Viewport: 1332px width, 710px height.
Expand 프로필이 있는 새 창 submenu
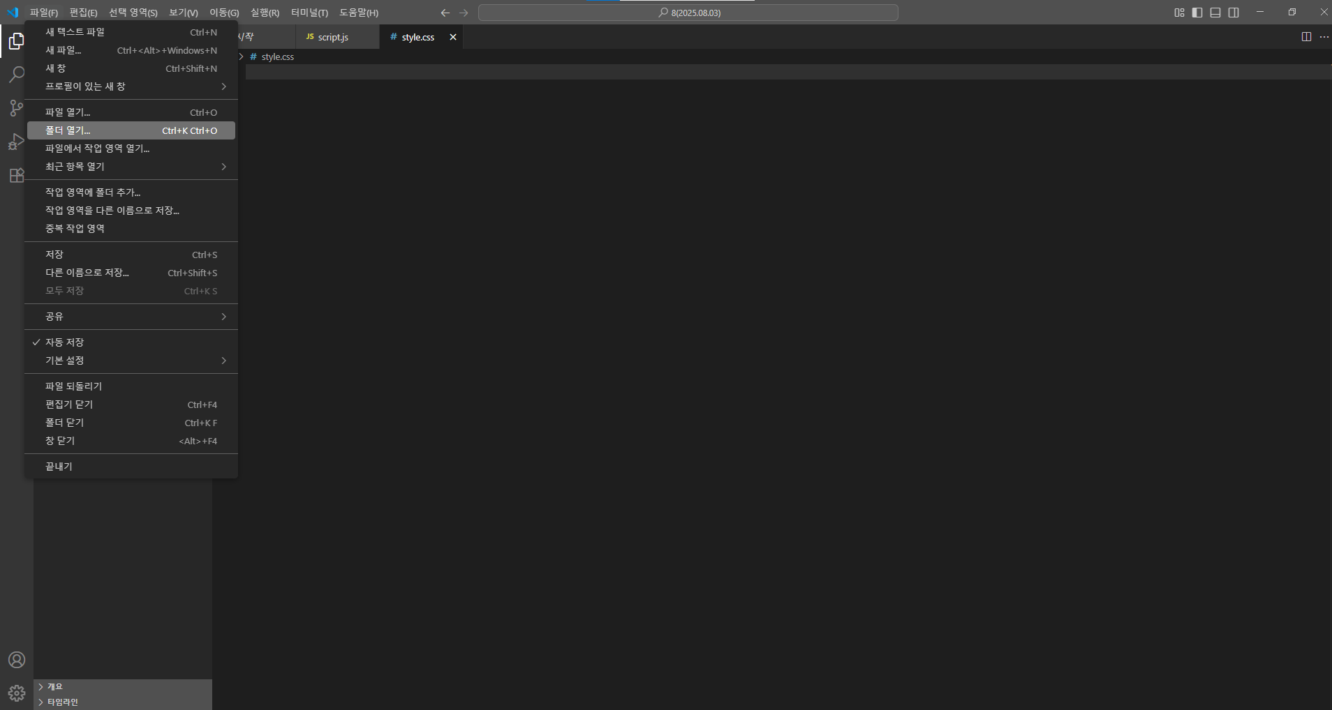pos(131,86)
